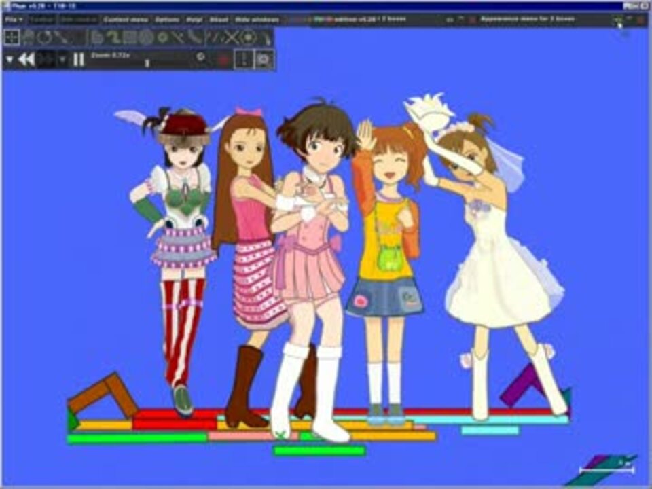The width and height of the screenshot is (652, 489).
Task: Click the clock icon beside zoom
Action: 201,57
